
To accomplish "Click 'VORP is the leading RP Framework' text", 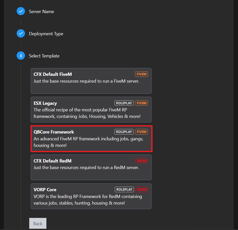I will click(x=88, y=200).
